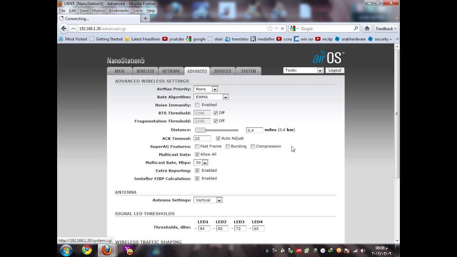This screenshot has width=457, height=257.
Task: Toggle ACK Timeout Auto Adjust checkbox
Action: point(218,138)
